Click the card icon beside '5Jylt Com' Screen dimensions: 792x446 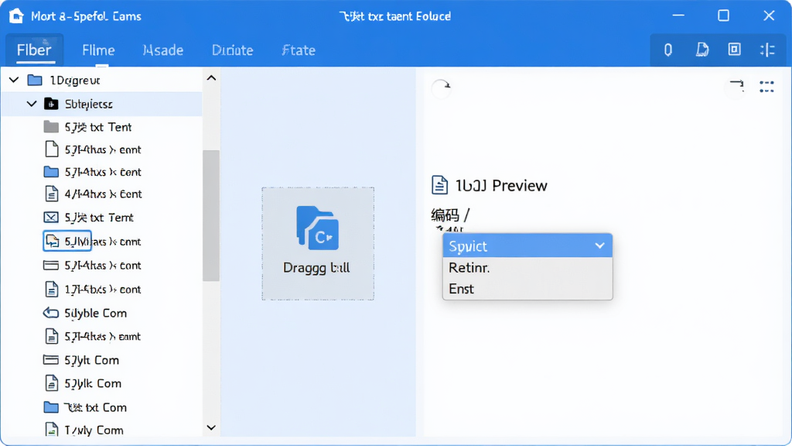tap(51, 360)
